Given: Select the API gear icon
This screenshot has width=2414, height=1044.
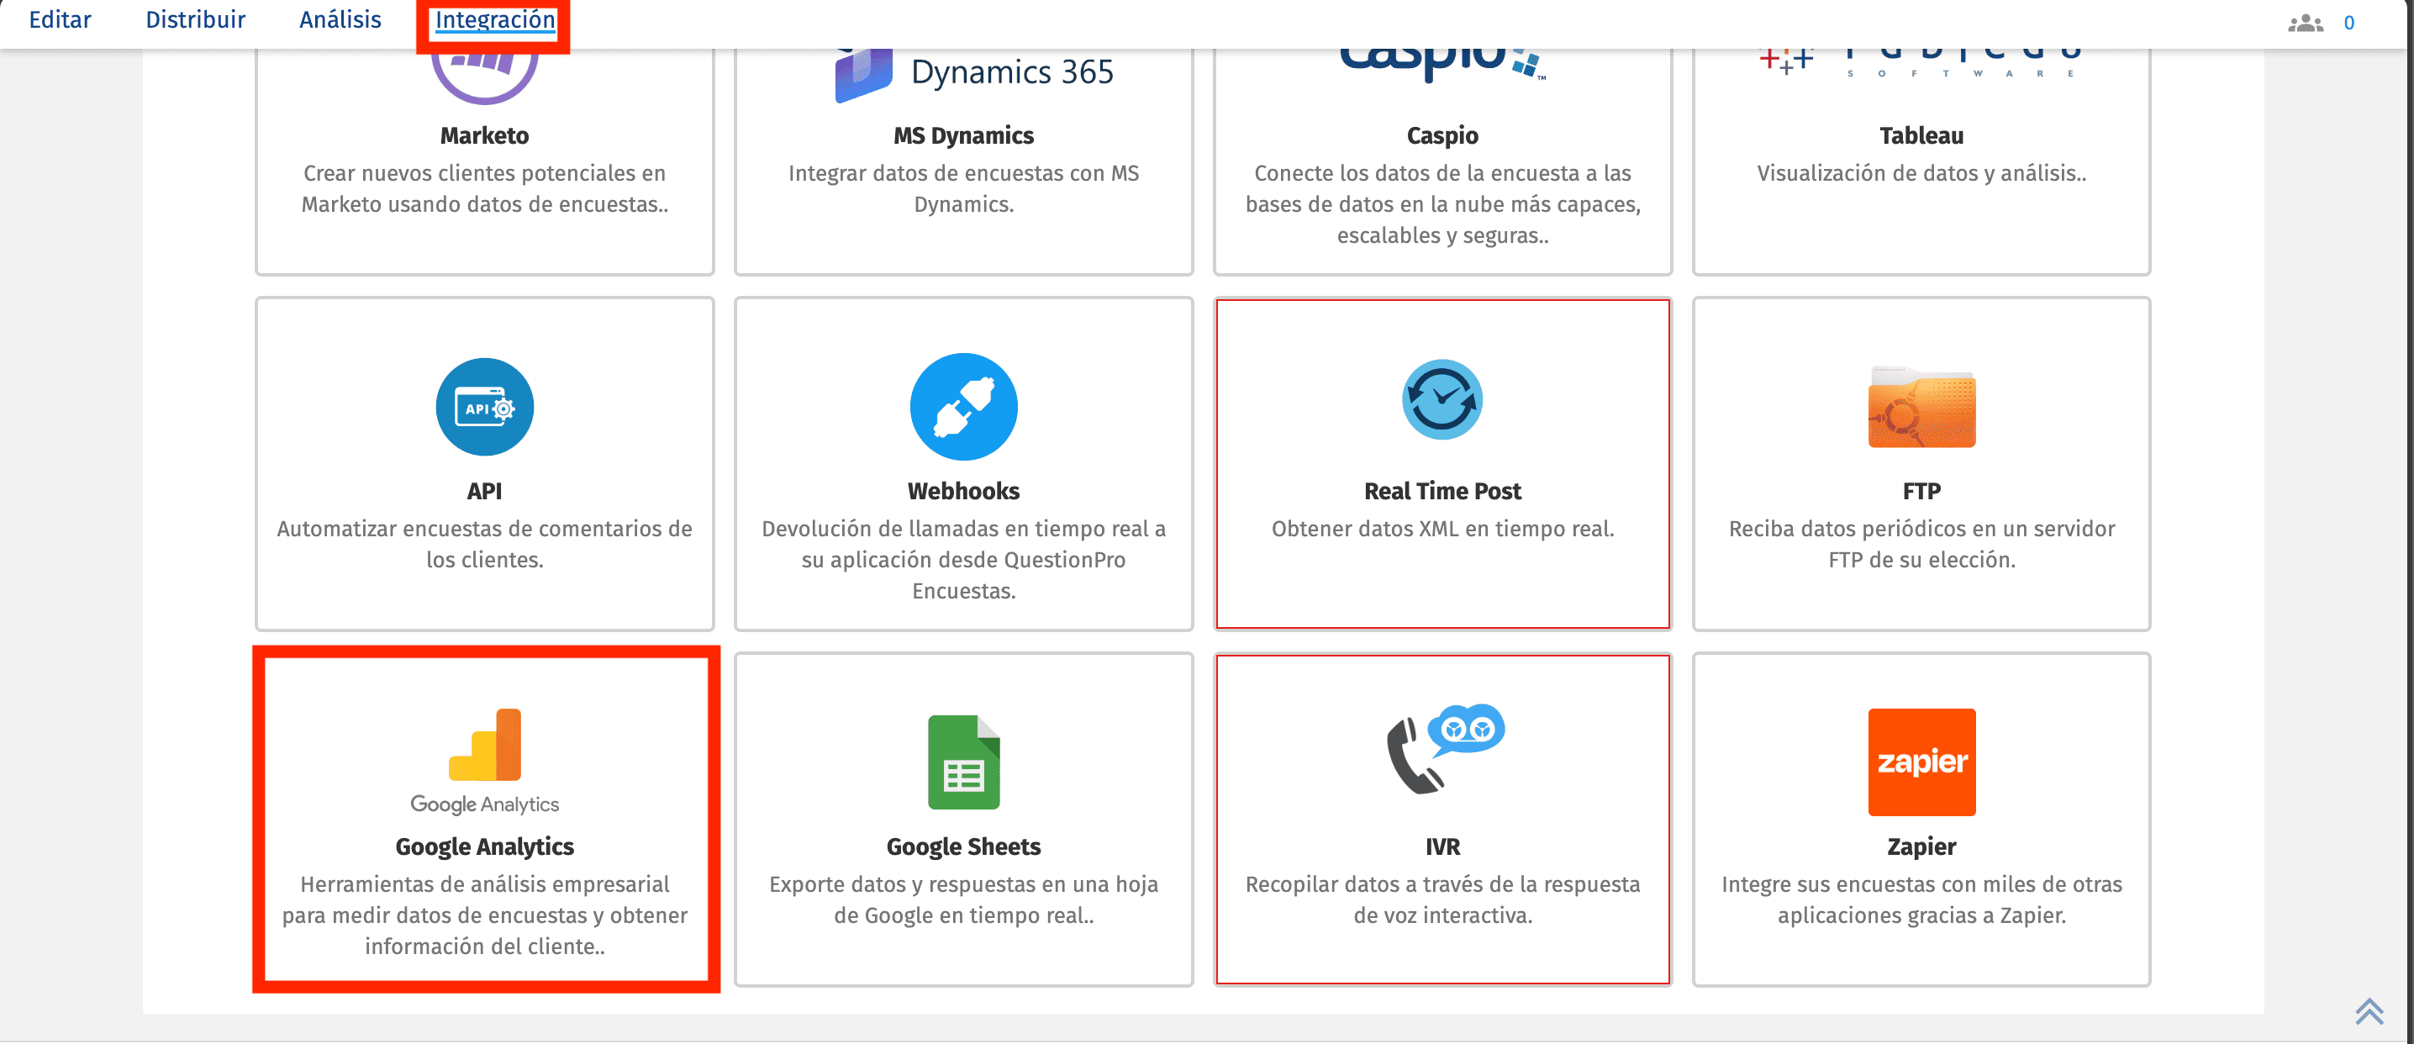Looking at the screenshot, I should [x=483, y=407].
